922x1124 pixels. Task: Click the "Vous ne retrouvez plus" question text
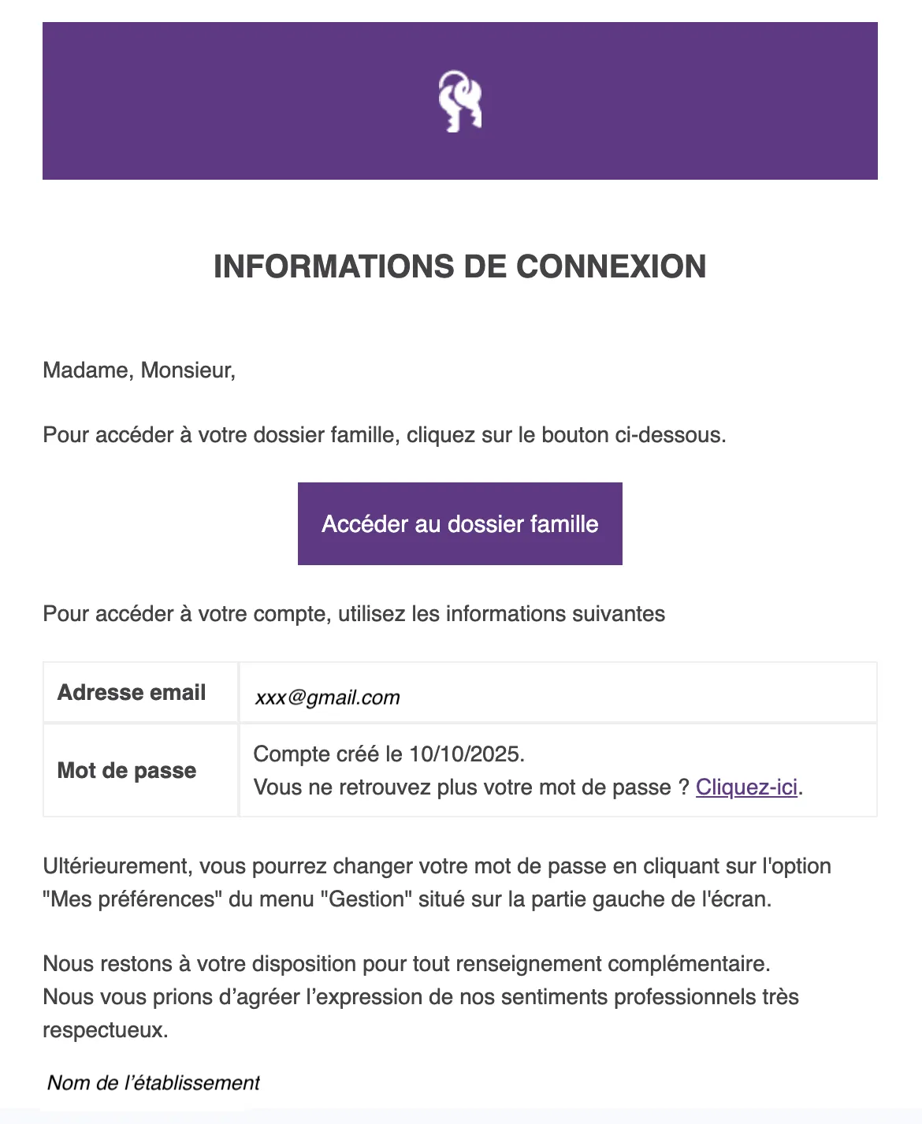tap(472, 787)
